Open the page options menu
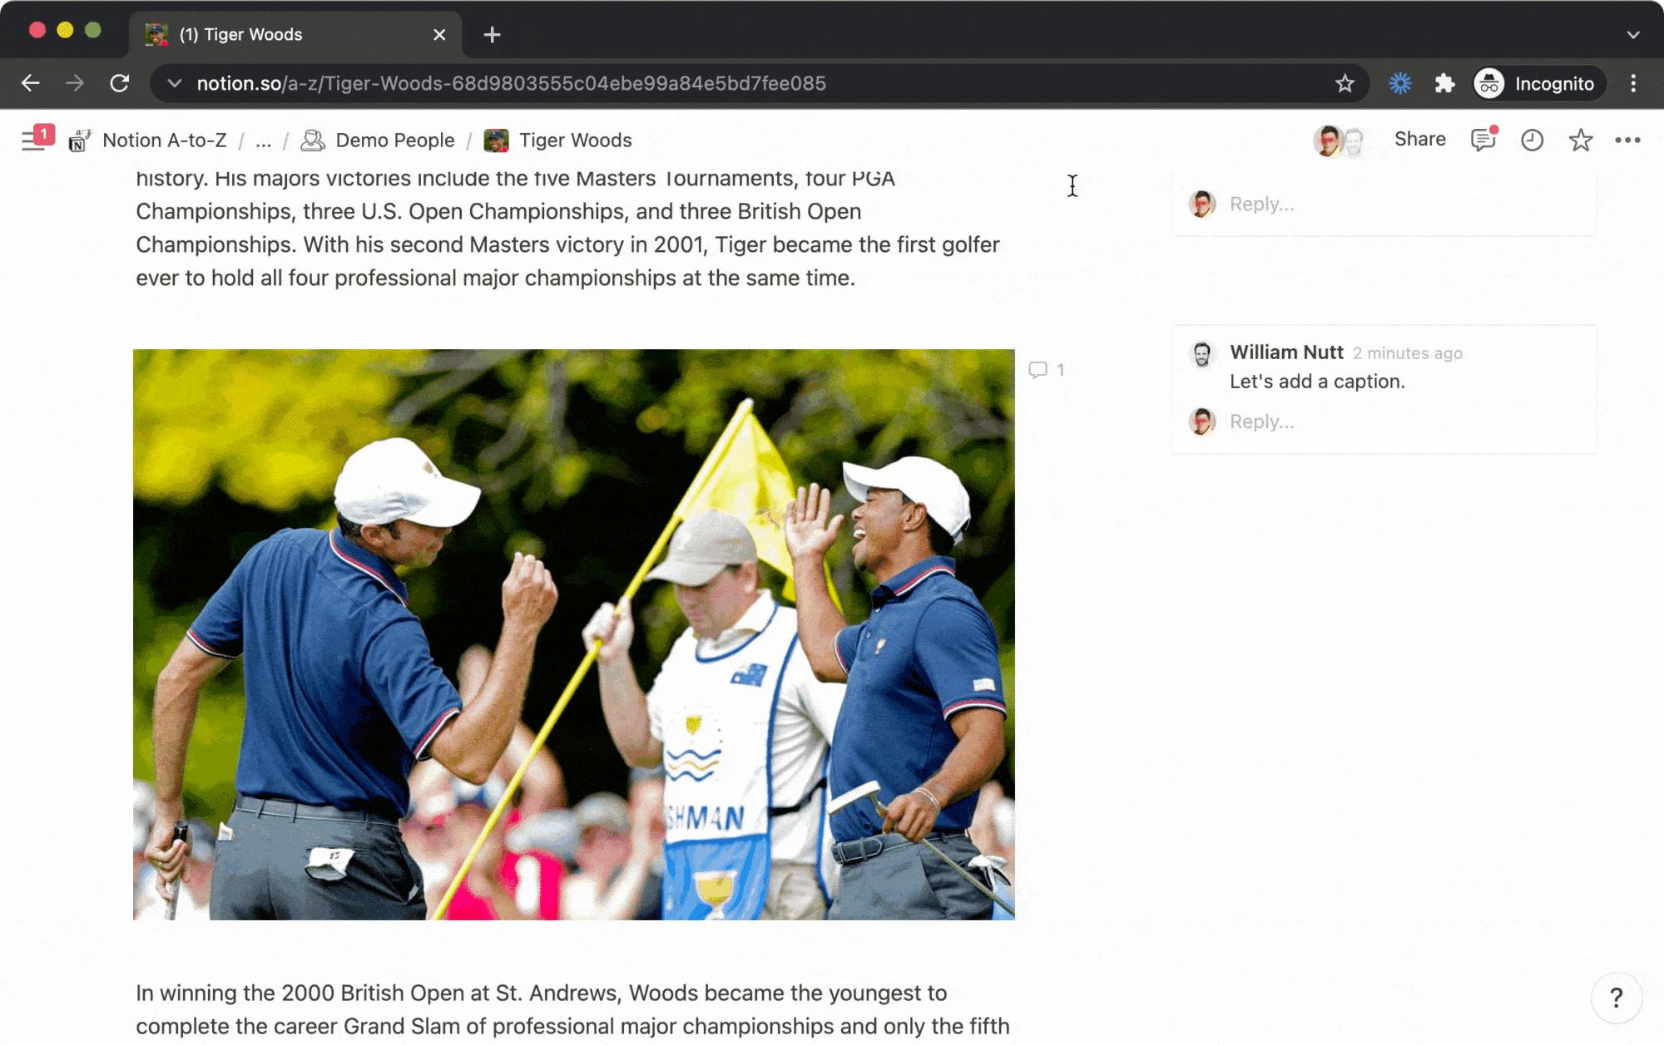1664x1045 pixels. point(1626,140)
